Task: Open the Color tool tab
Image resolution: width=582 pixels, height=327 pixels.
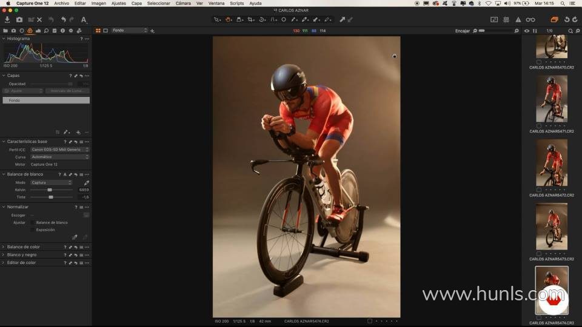Action: coord(30,31)
